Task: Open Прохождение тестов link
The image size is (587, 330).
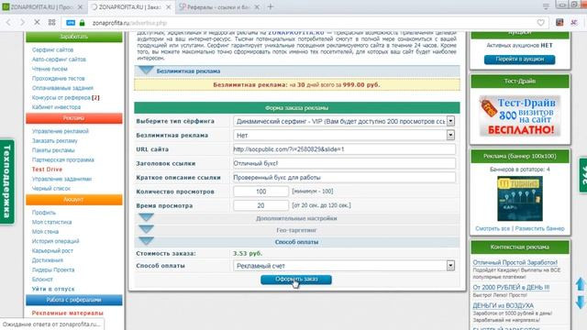Action: pyautogui.click(x=59, y=79)
